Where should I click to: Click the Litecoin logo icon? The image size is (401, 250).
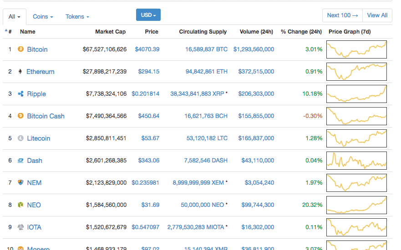(21, 138)
